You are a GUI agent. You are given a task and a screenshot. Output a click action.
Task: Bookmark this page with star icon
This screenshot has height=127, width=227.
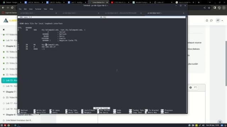pos(209,8)
